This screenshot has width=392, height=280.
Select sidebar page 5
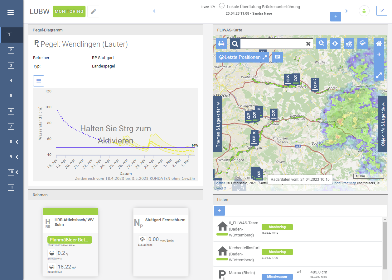coord(11,96)
